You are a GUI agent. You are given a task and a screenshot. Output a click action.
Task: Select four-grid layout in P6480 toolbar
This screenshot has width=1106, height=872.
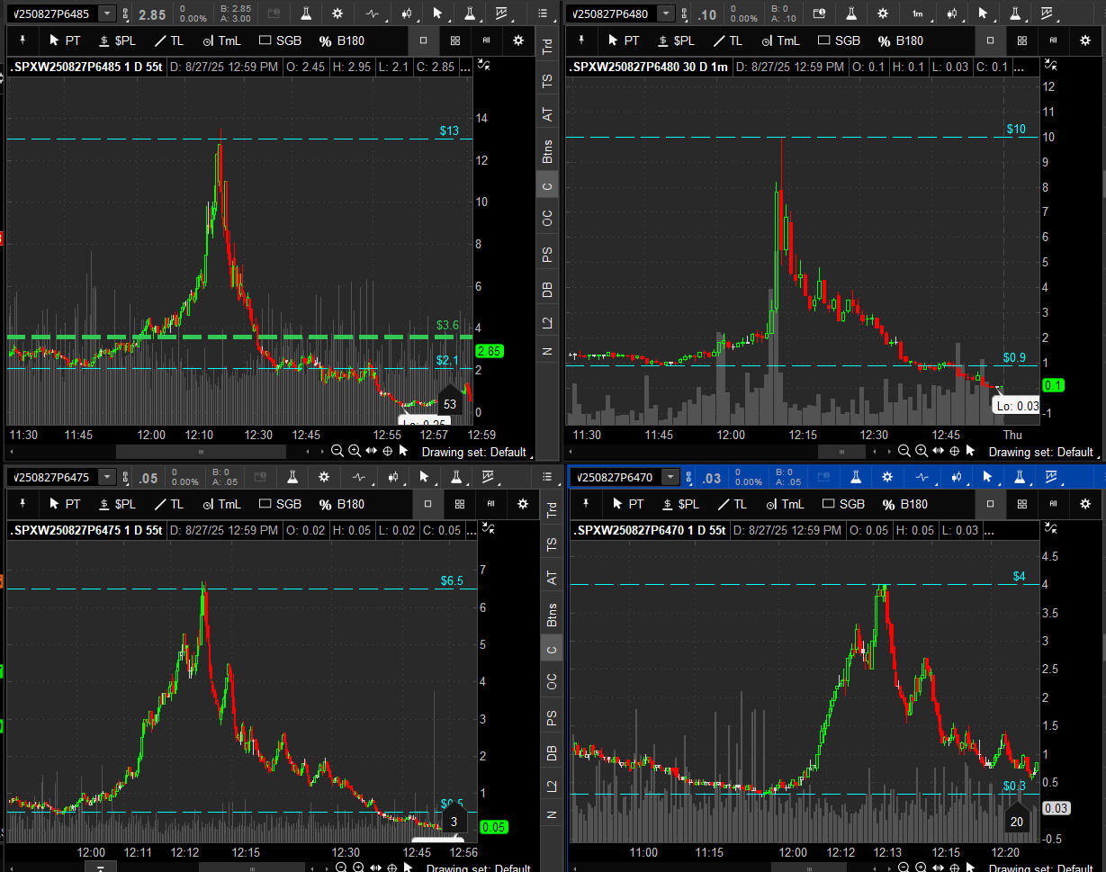[x=1022, y=40]
